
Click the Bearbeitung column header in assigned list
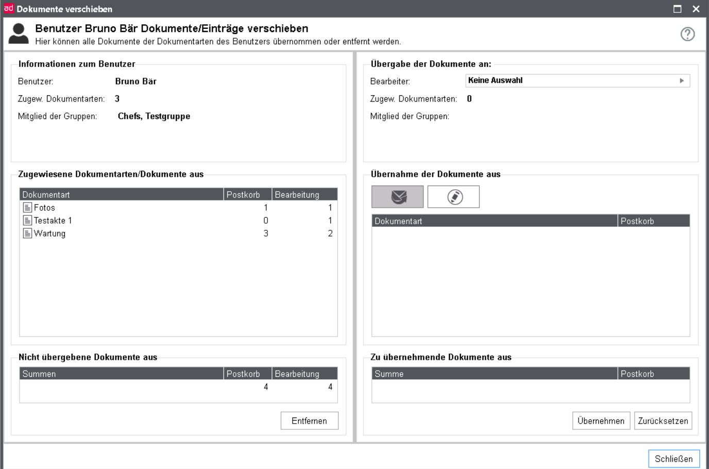click(x=304, y=194)
